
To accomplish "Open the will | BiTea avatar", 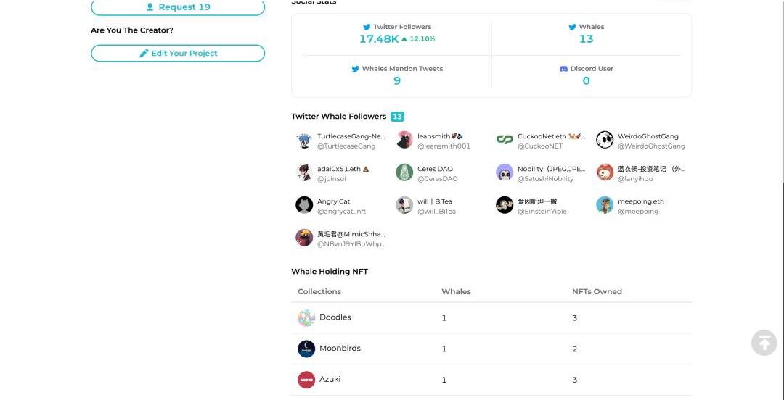I will 404,205.
